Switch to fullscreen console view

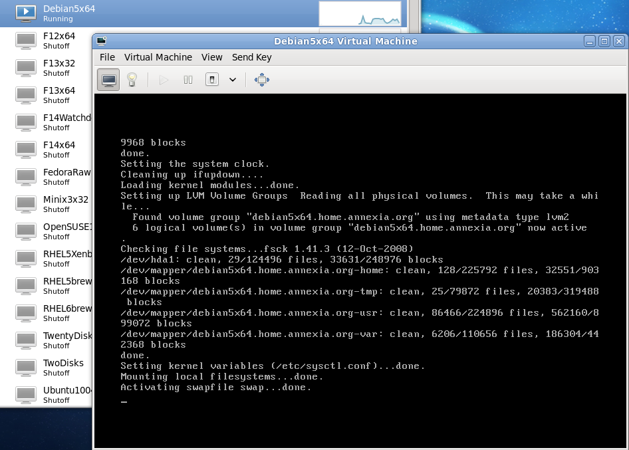[262, 80]
